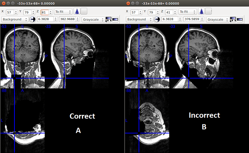Click the Y spinner arrows in left window
Viewport: 249px width, 153px height.
click(x=33, y=12)
